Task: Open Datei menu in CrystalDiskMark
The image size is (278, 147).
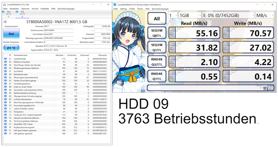Action: pyautogui.click(x=116, y=9)
